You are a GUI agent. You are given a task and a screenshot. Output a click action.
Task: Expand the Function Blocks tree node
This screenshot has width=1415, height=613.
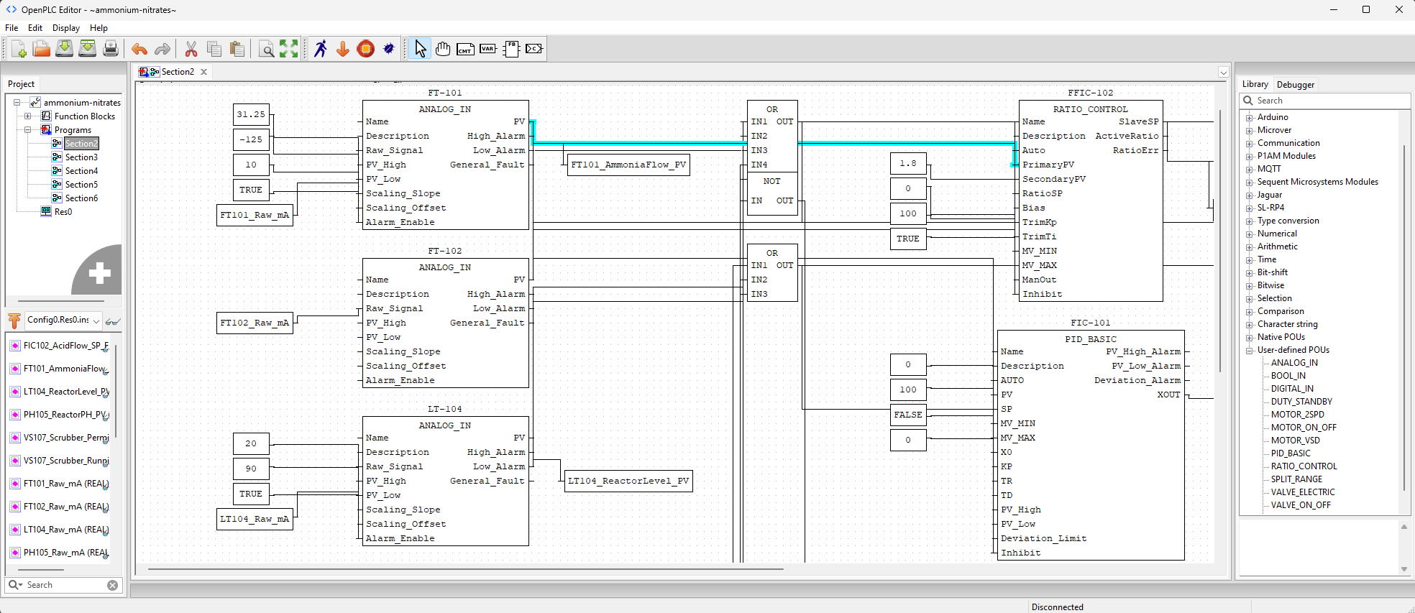pyautogui.click(x=27, y=116)
